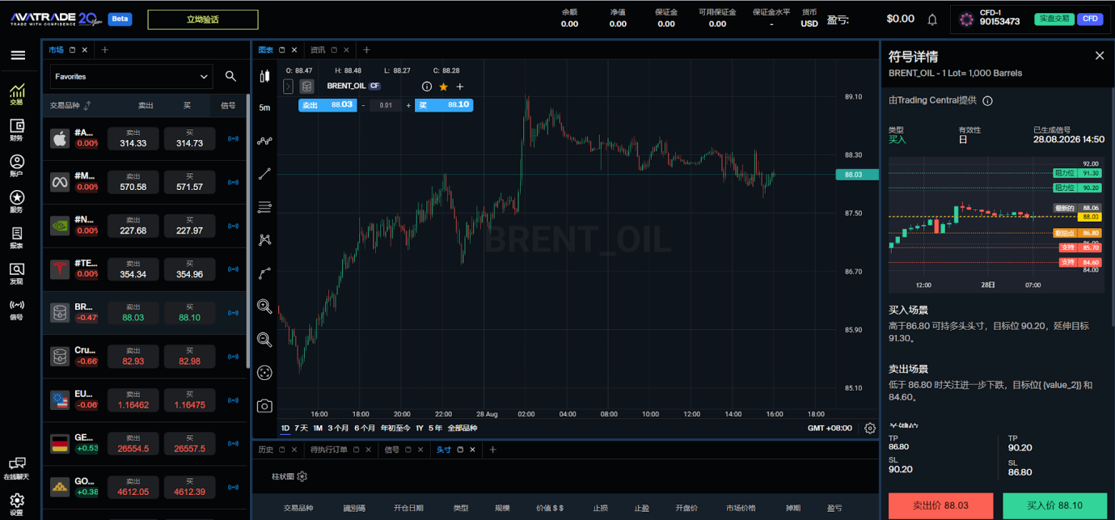The height and width of the screenshot is (520, 1115).
Task: Search markets with magnifier icon
Action: coord(230,76)
